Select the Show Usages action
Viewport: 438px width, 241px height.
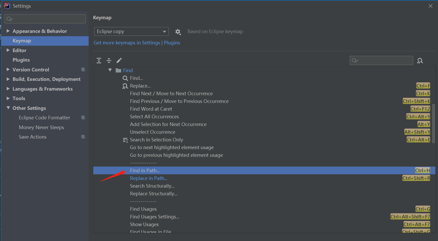pyautogui.click(x=144, y=224)
